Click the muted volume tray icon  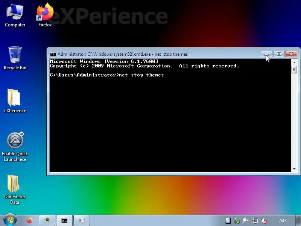coord(264,221)
